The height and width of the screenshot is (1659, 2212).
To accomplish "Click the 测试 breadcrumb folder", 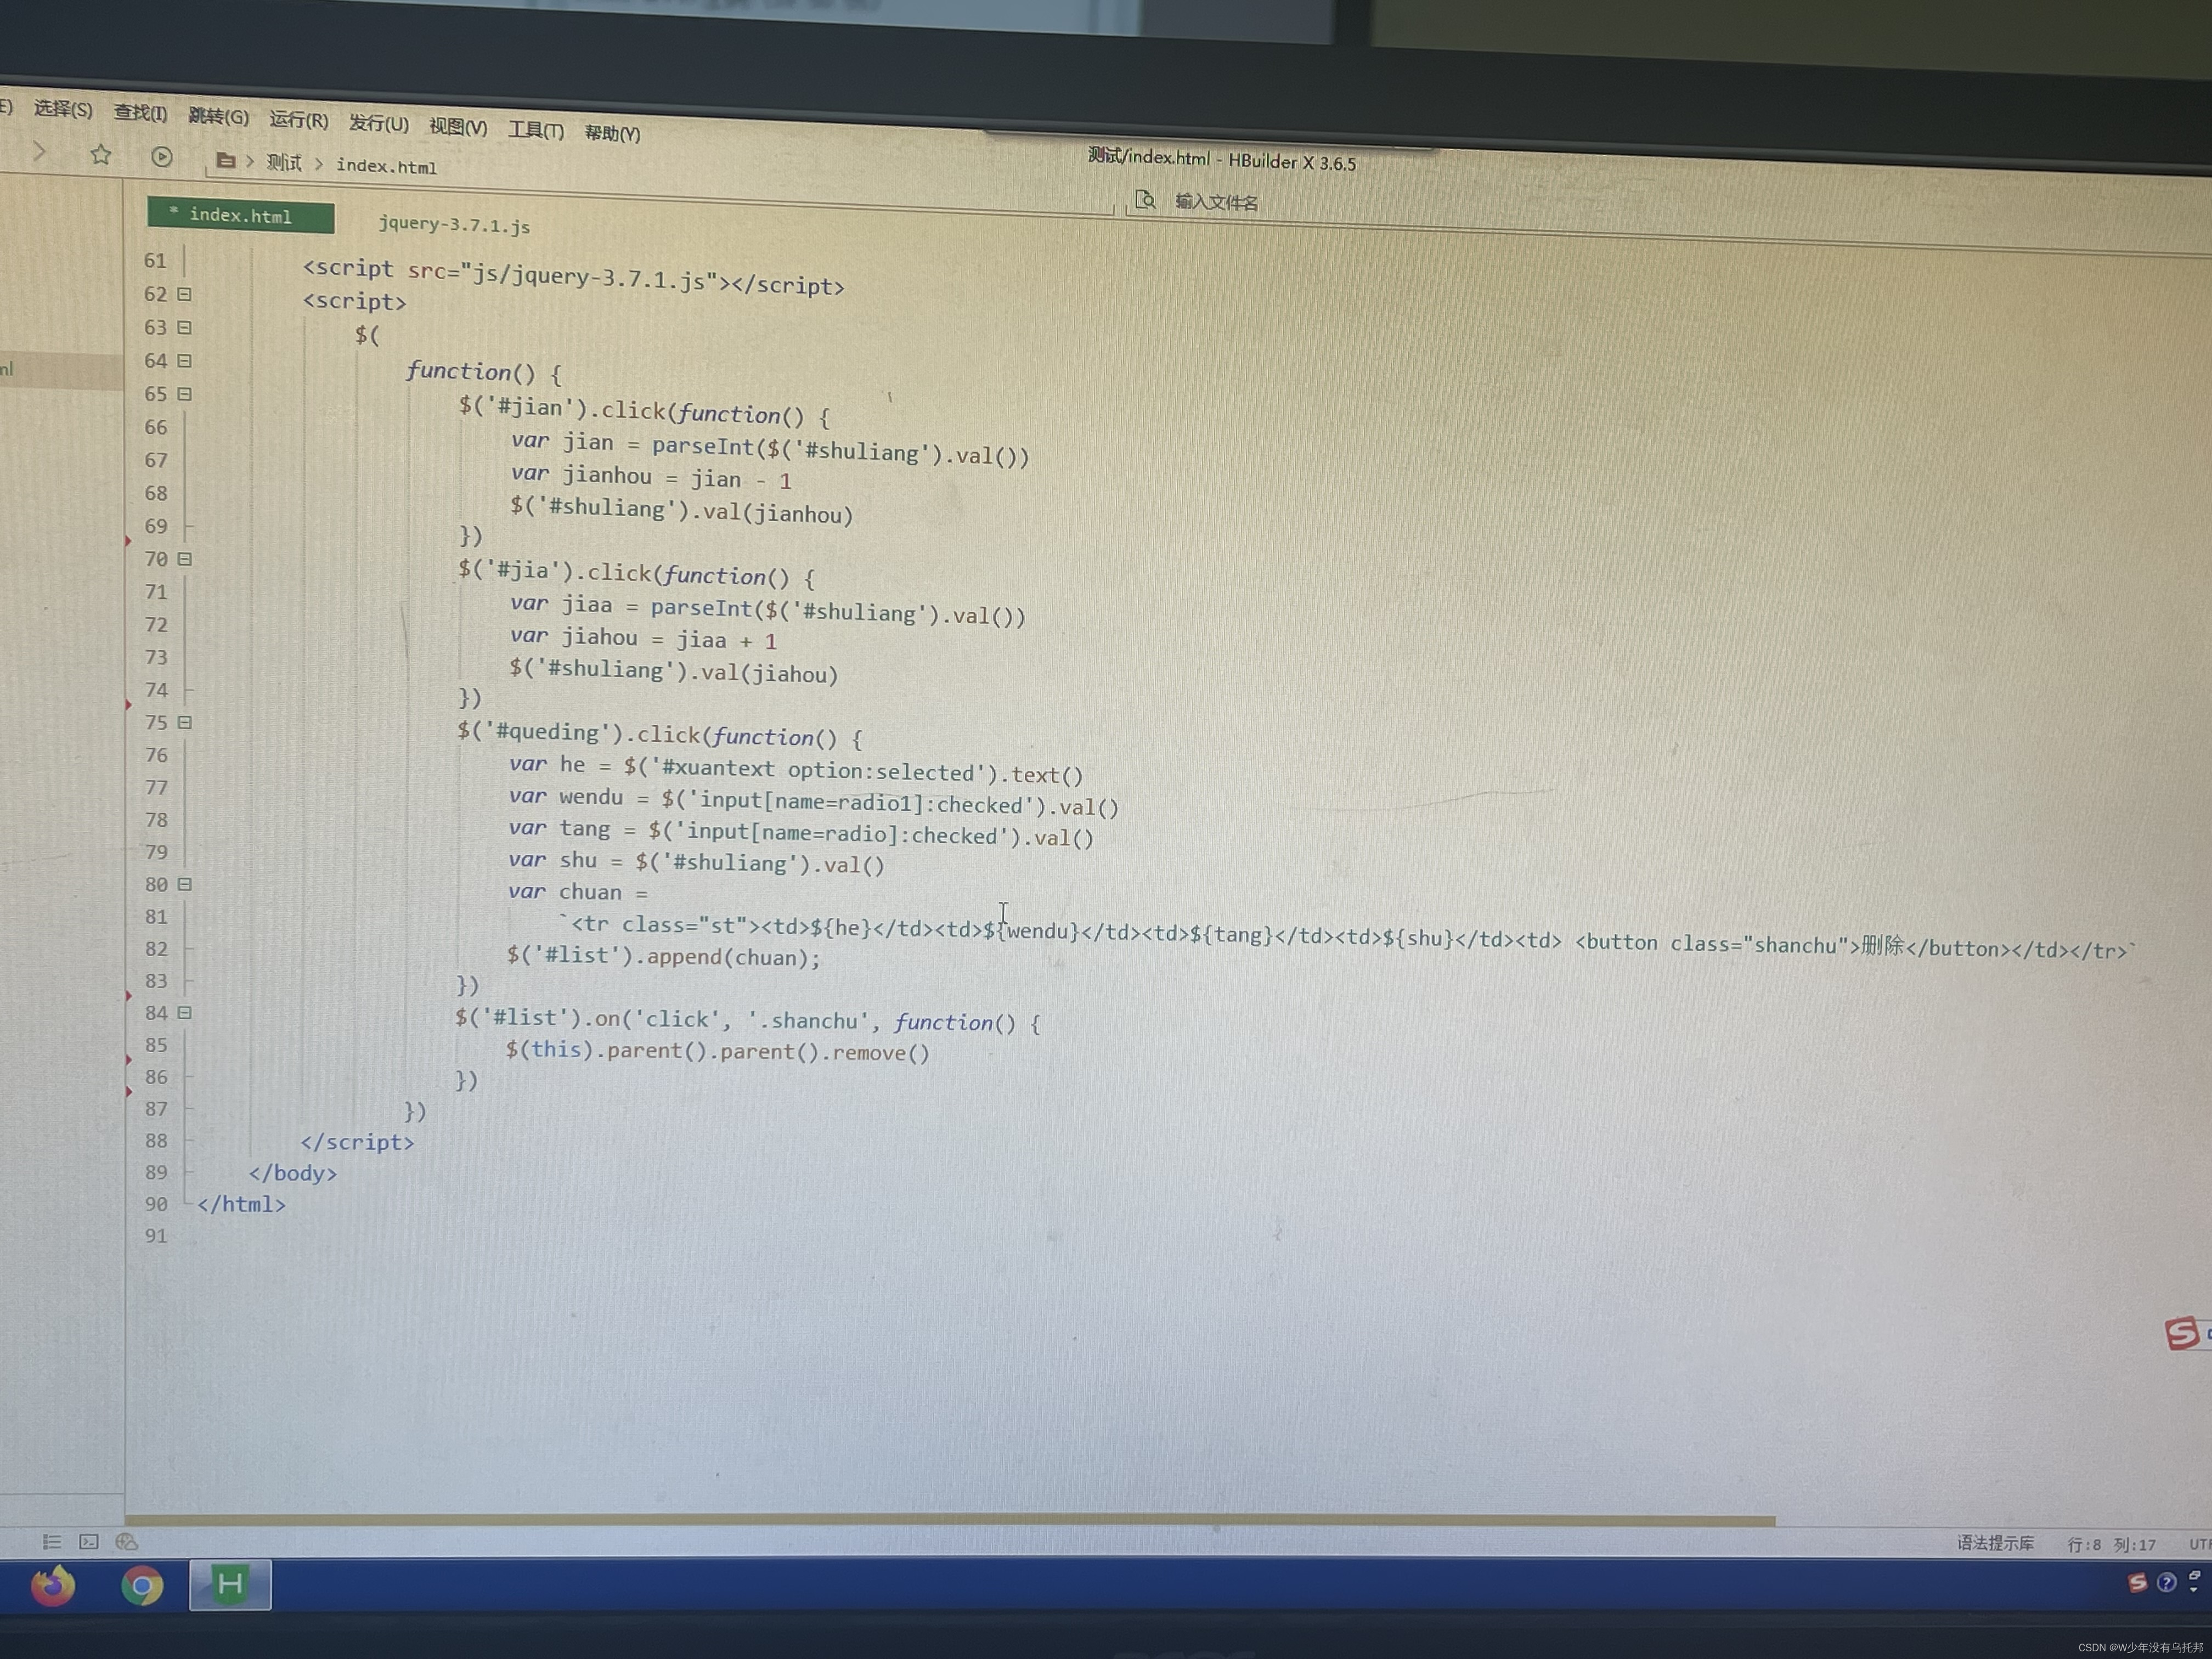I will click(284, 162).
